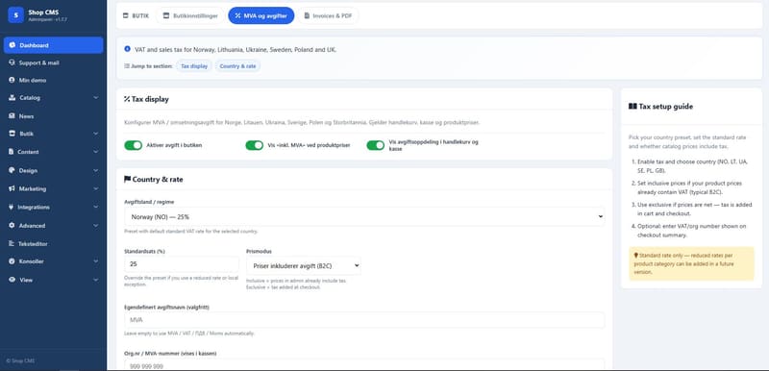Open Min demo in the sidebar
The width and height of the screenshot is (769, 371).
pyautogui.click(x=54, y=80)
